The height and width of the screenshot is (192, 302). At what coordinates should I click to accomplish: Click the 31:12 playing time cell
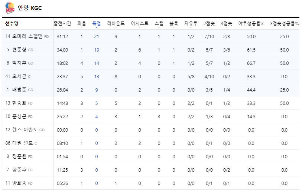pos(62,37)
